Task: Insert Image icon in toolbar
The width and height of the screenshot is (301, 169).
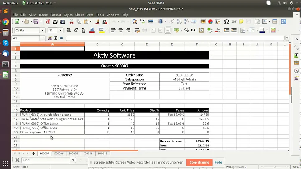Action: 203,21
